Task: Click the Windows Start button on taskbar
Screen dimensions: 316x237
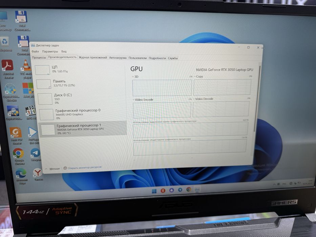Action: coord(154,191)
